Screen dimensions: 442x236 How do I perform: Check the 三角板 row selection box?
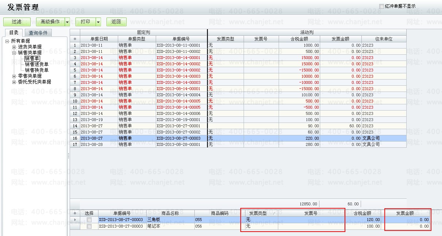tap(89, 220)
